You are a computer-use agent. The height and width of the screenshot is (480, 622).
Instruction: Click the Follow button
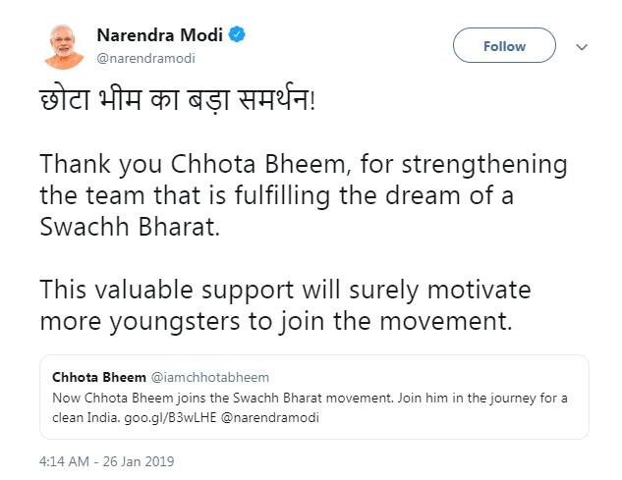[x=504, y=46]
